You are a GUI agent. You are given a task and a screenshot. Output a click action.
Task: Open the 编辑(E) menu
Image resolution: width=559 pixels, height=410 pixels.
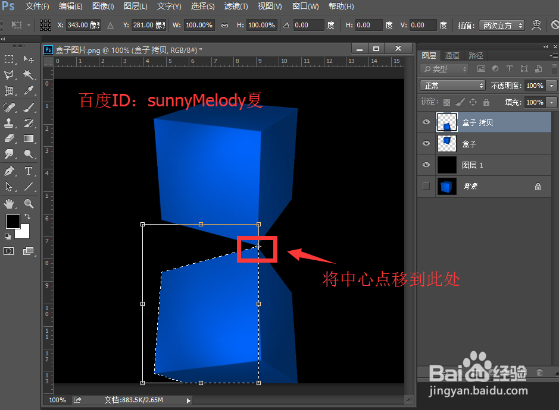click(70, 7)
